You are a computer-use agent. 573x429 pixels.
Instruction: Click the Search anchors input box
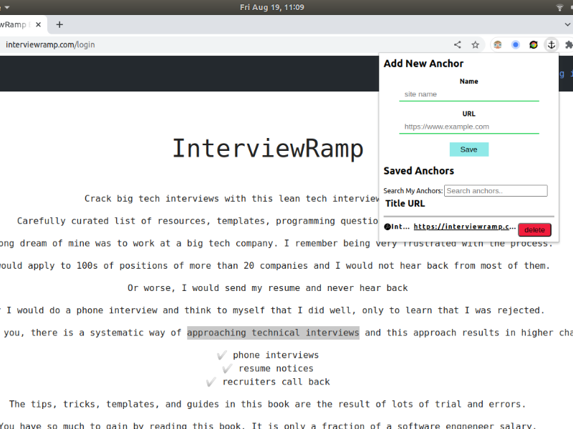(x=496, y=191)
